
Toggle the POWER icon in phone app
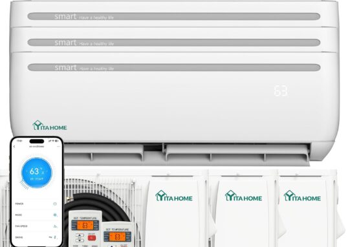55,204
